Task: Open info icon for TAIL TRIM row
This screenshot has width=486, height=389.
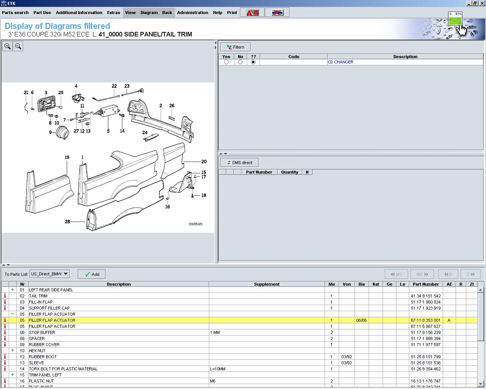Action: pyautogui.click(x=5, y=296)
